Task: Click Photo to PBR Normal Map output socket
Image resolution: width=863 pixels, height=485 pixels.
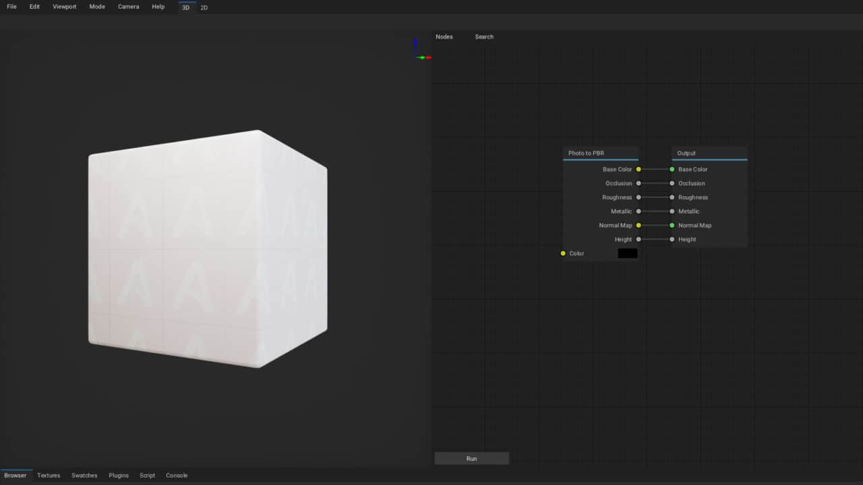Action: point(638,225)
